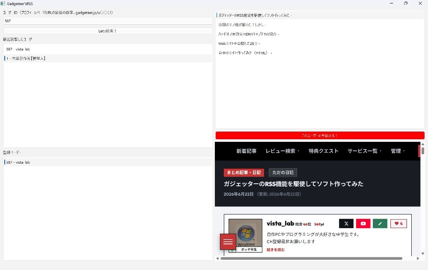The width and height of the screenshot is (428, 270).
Task: Click the X (Twitter) icon button
Action: point(346,224)
